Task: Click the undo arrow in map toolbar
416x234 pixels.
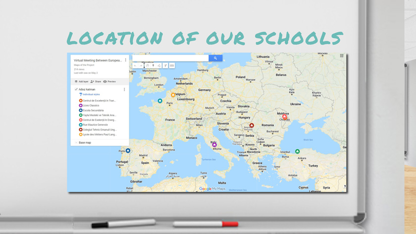Action: [x=135, y=65]
